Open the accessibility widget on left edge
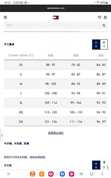 coord(1,135)
